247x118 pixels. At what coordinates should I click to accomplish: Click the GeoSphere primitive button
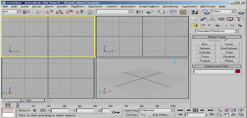[229, 48]
